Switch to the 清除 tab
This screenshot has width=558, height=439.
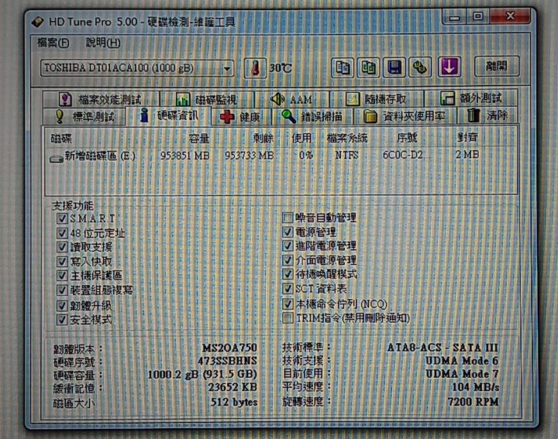tap(487, 115)
